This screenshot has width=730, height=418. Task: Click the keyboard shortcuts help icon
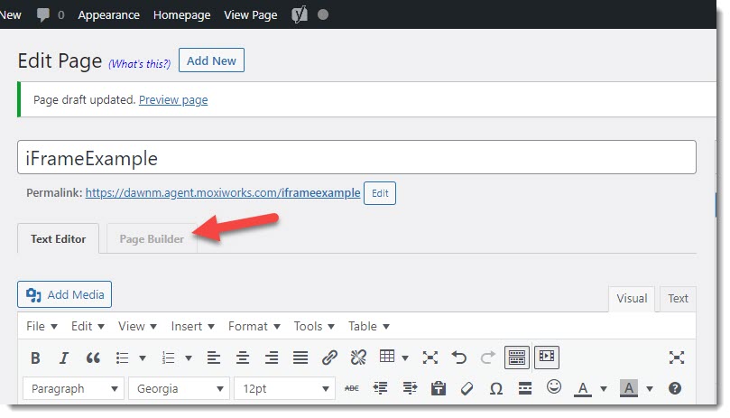674,388
